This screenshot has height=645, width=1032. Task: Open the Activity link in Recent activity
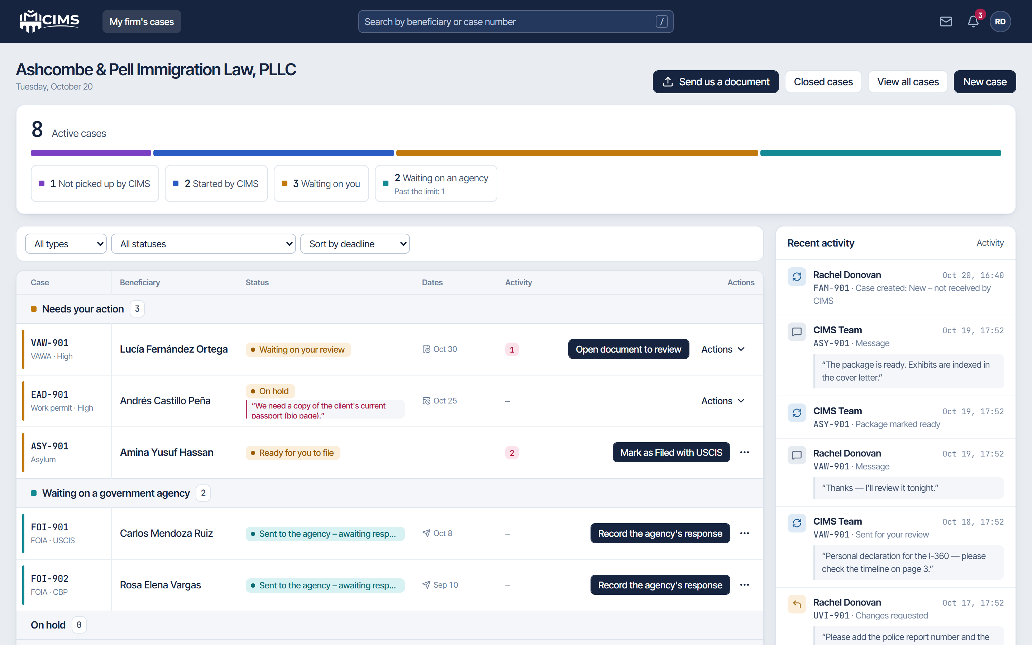click(990, 243)
